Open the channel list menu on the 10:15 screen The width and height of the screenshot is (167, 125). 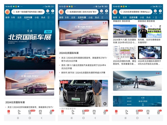[x=102, y=17]
